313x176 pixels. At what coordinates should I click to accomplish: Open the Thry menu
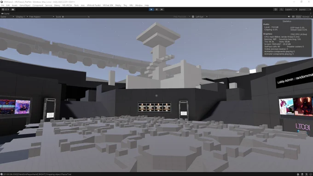125,6
